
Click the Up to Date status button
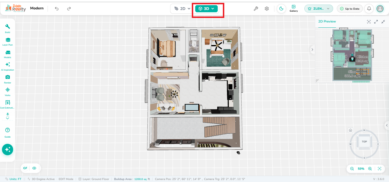(350, 9)
